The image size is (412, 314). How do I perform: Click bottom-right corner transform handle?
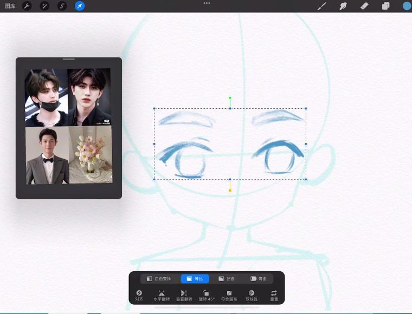click(x=306, y=179)
